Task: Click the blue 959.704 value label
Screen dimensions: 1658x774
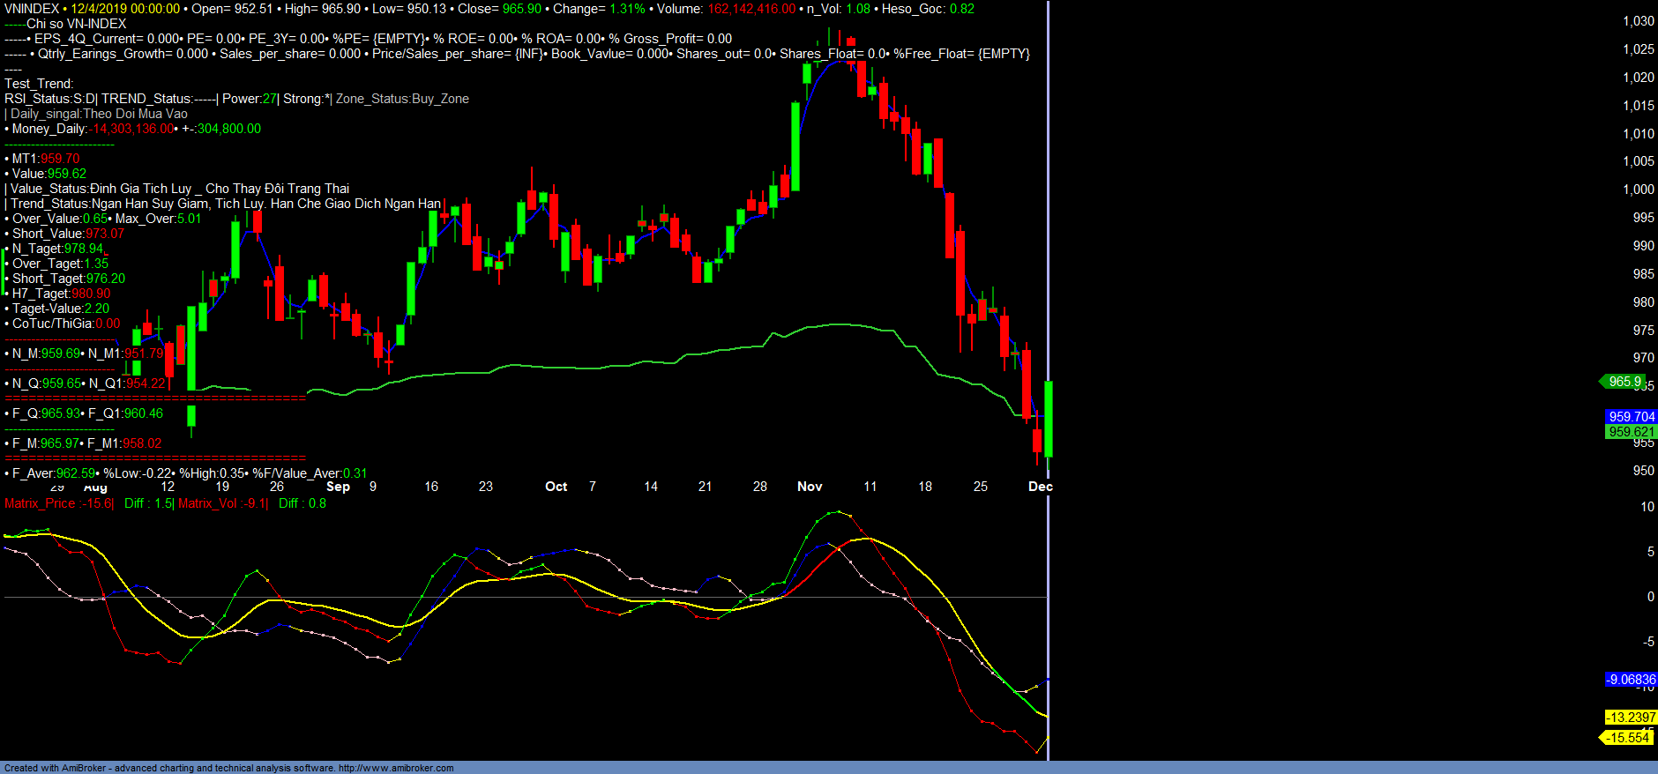Action: [x=1631, y=416]
